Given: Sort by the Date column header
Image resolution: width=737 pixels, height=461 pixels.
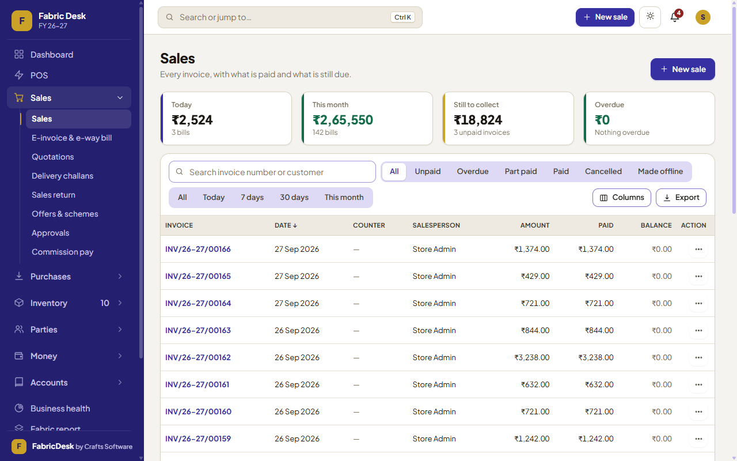Looking at the screenshot, I should click(286, 225).
